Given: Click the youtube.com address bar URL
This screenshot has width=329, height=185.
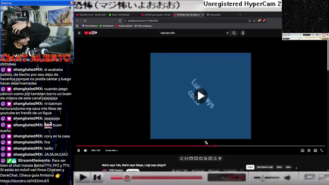Looking at the screenshot, I should click(x=143, y=21).
